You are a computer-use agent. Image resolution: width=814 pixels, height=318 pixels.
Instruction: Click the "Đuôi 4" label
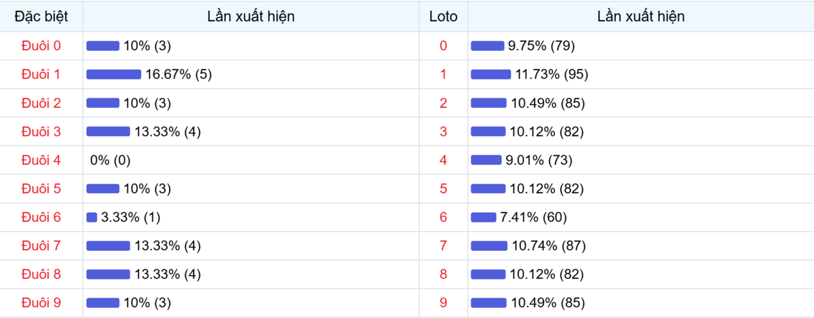click(x=41, y=160)
